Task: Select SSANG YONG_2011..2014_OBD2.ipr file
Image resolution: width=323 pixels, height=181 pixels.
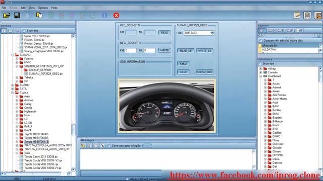Action: [45, 47]
